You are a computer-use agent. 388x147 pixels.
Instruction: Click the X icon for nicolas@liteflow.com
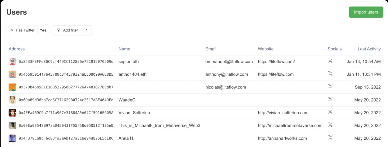pos(330,87)
